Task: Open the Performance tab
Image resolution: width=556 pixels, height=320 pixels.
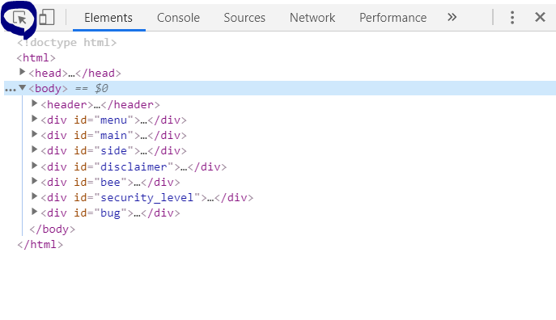Action: [x=393, y=18]
